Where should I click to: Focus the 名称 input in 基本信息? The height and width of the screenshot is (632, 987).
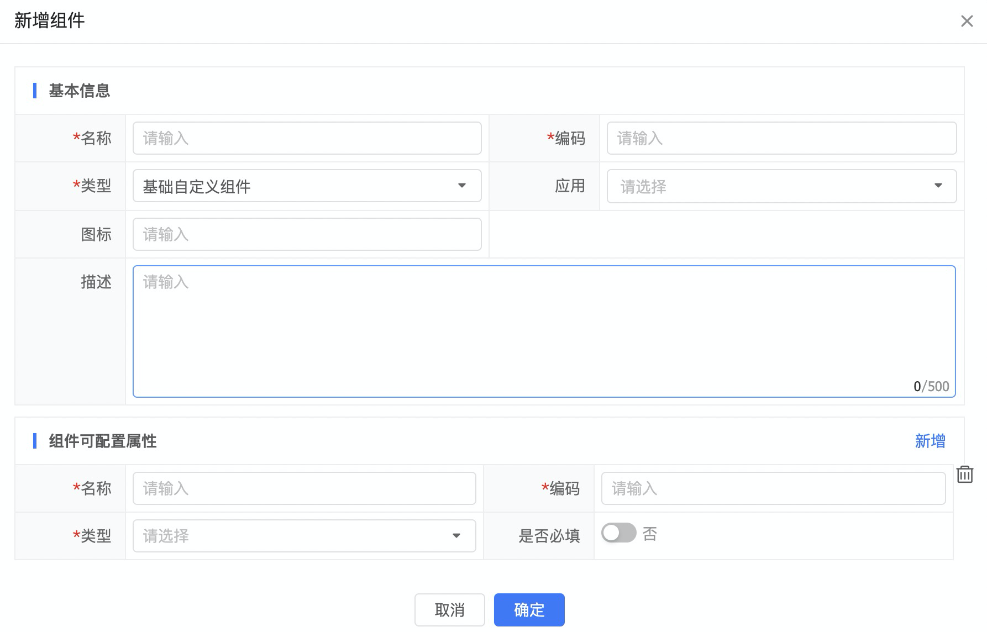(x=307, y=138)
